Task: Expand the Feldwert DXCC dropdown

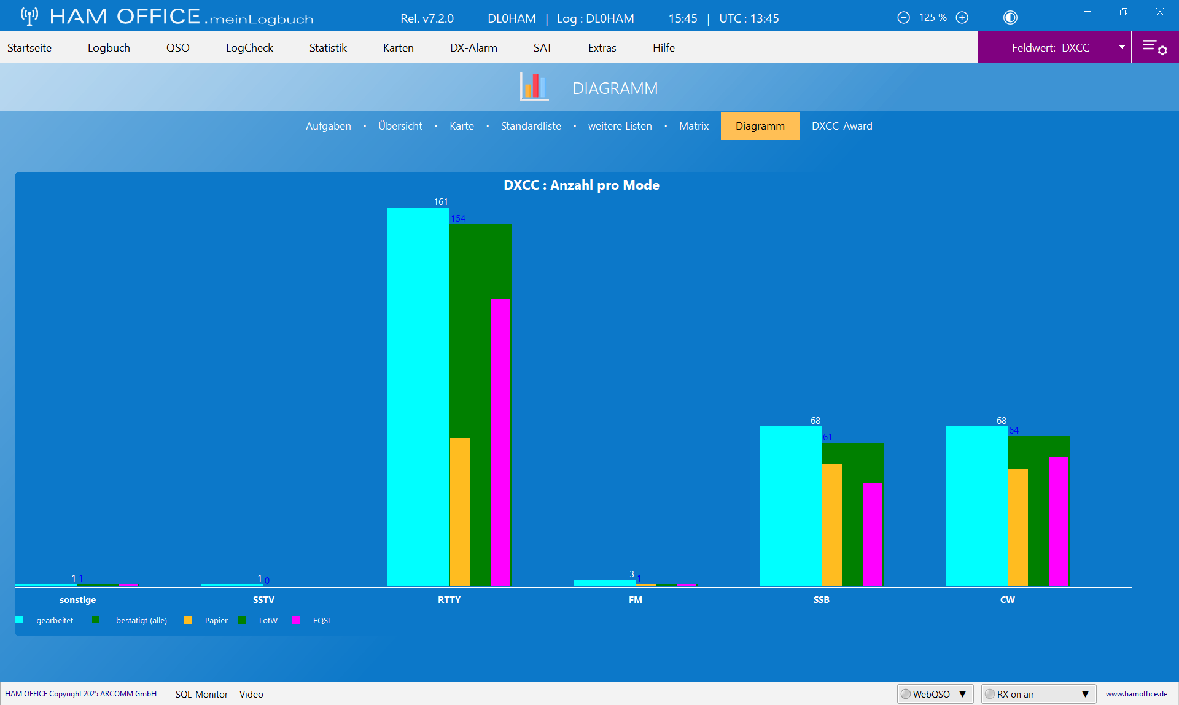Action: (x=1122, y=47)
